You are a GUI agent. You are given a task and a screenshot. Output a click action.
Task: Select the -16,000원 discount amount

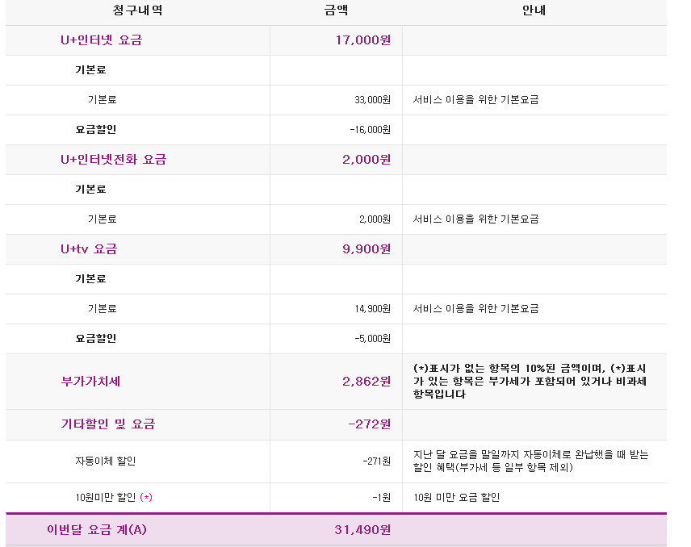coord(370,130)
